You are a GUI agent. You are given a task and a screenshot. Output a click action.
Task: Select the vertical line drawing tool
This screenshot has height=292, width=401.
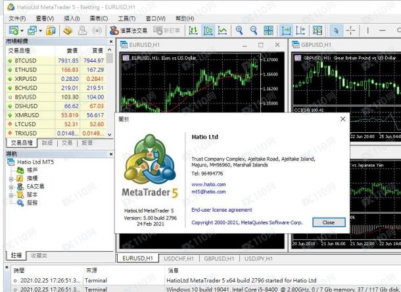(367, 30)
